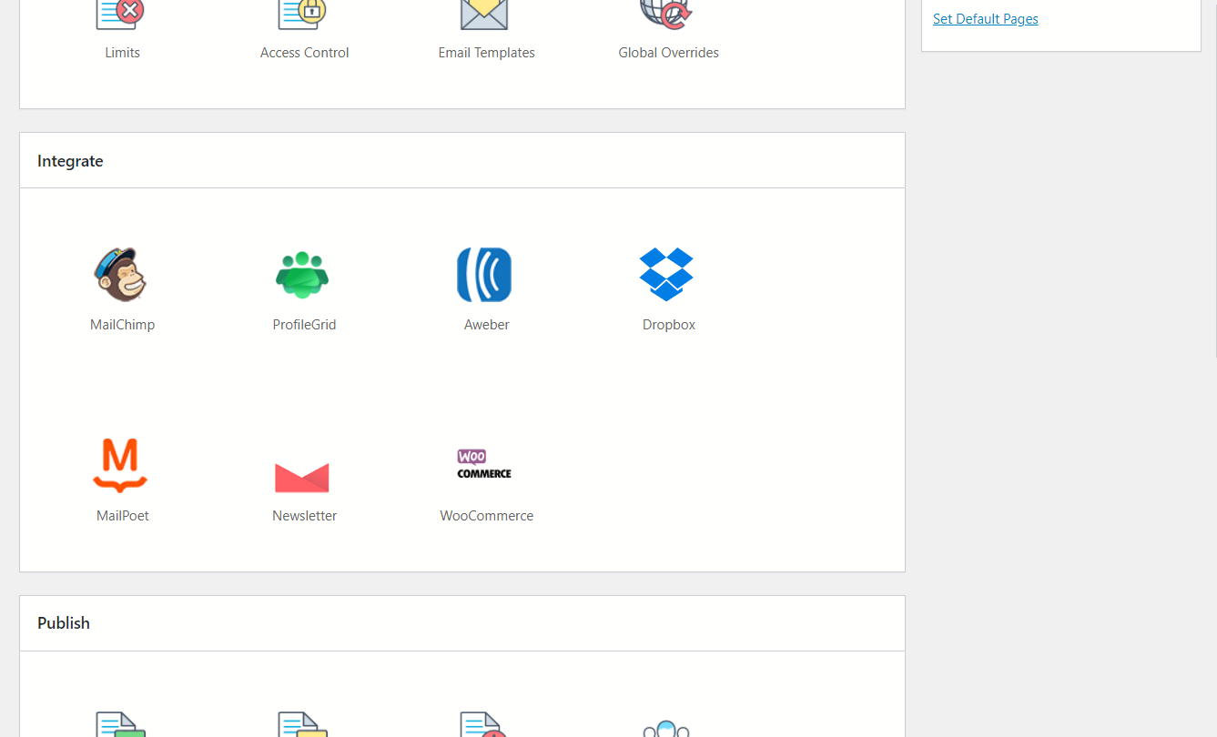Click the orange MailPoet logo
The width and height of the screenshot is (1217, 737).
pyautogui.click(x=120, y=465)
